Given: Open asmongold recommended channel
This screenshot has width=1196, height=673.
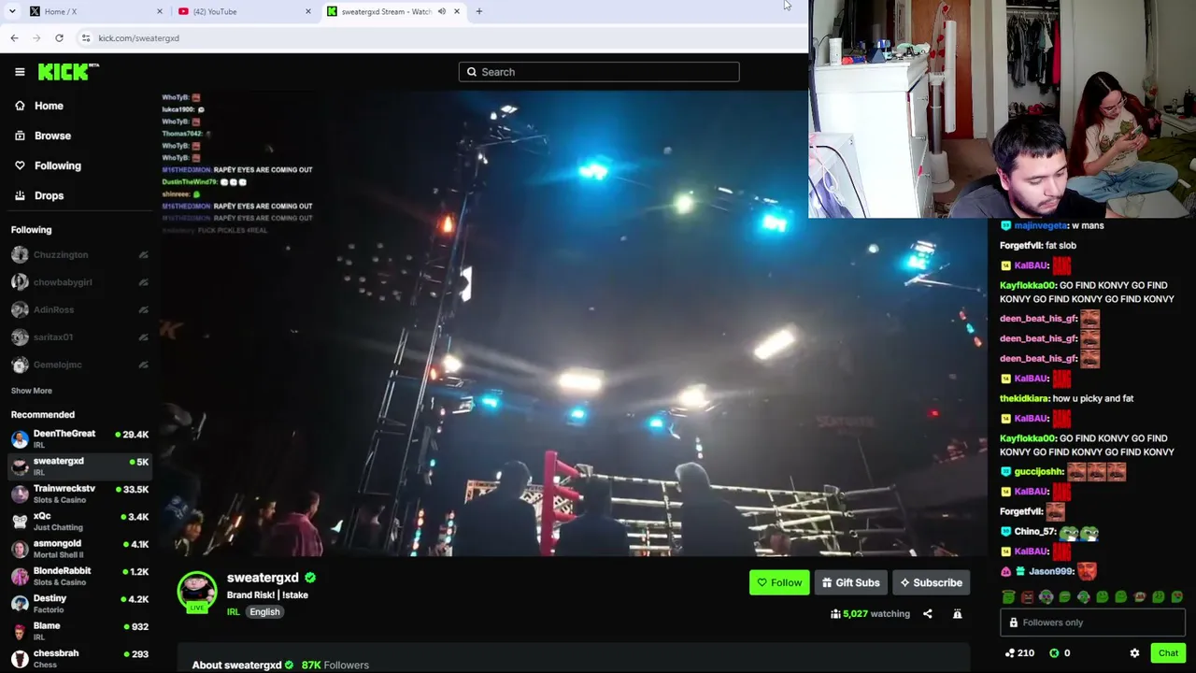Looking at the screenshot, I should tap(79, 549).
